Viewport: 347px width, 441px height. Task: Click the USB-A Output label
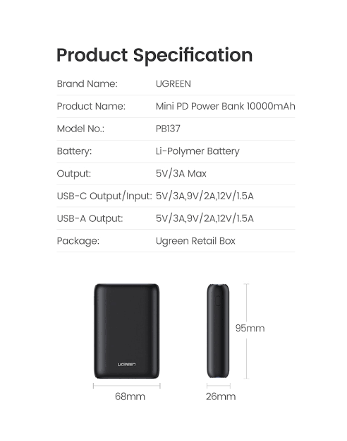pos(90,218)
